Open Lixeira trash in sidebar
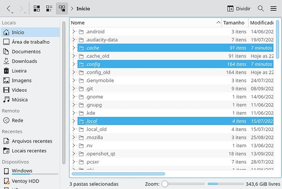 (19, 71)
